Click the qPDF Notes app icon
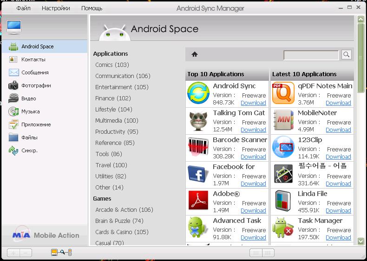Viewport: 367px width, 261px height. click(283, 93)
